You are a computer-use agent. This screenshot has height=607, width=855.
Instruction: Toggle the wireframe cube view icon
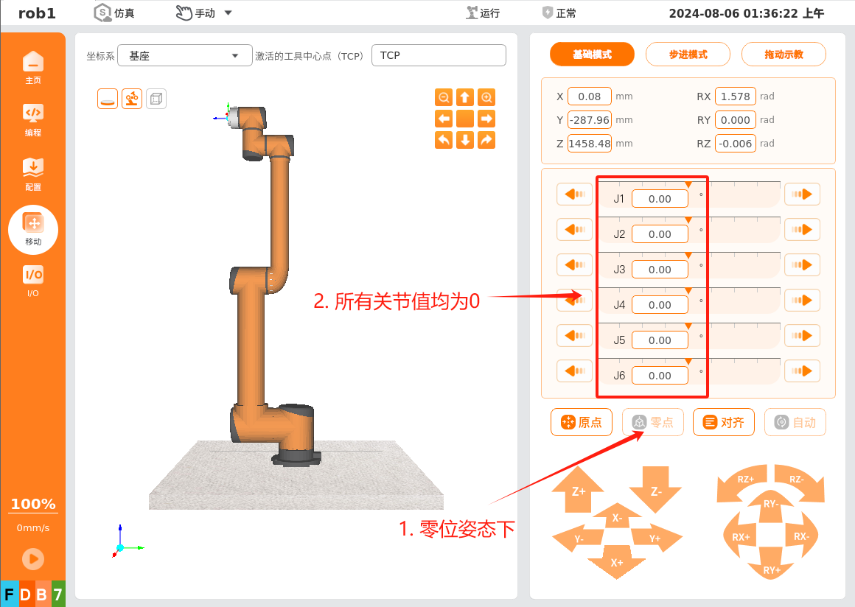click(x=156, y=99)
